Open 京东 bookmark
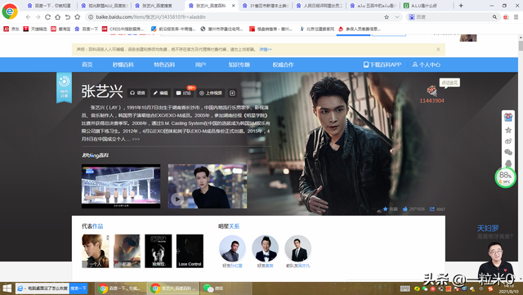523x295 pixels. point(11,29)
